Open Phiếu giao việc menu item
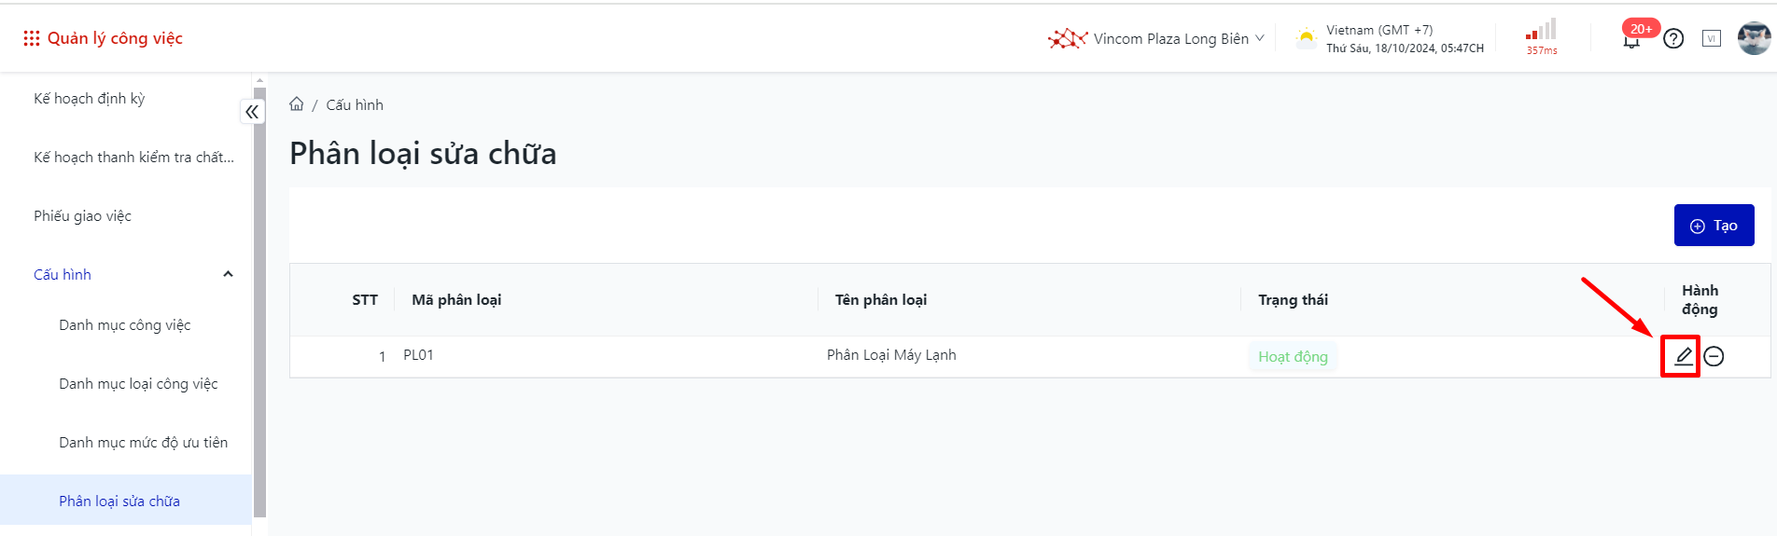This screenshot has height=536, width=1777. tap(83, 216)
